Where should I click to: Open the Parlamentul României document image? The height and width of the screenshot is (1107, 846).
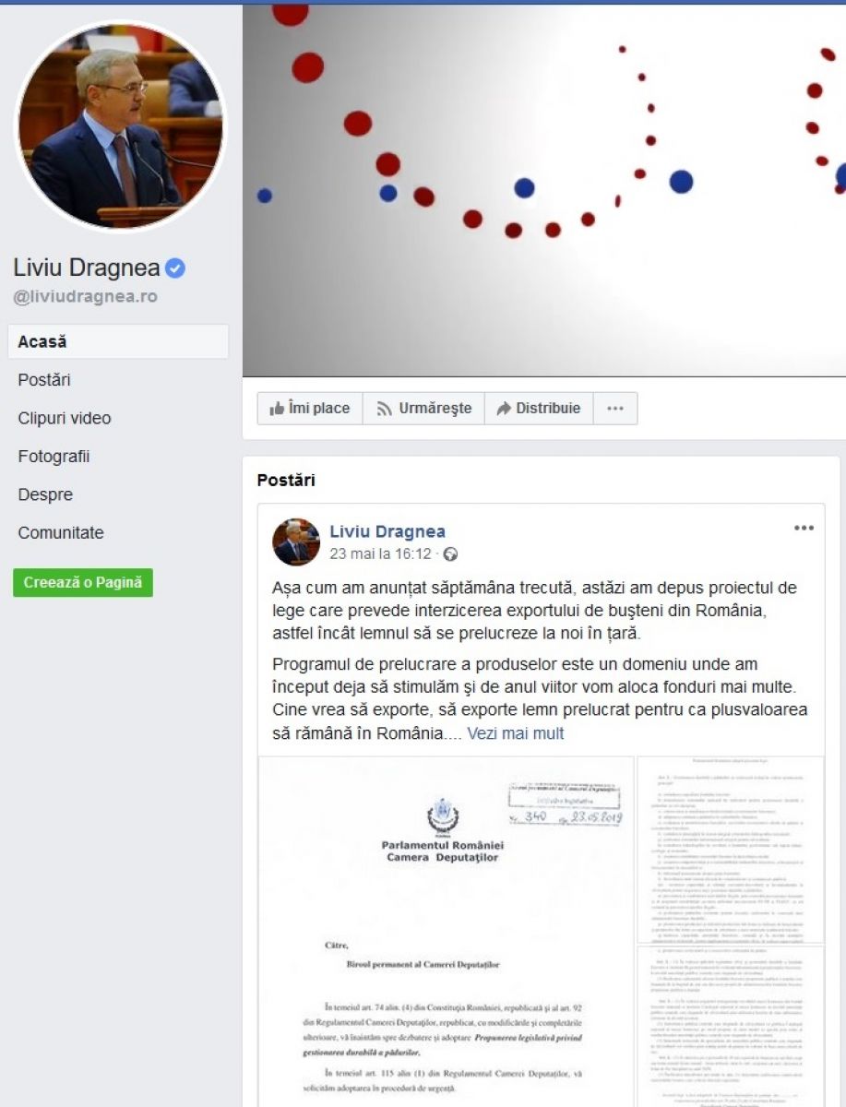(447, 932)
